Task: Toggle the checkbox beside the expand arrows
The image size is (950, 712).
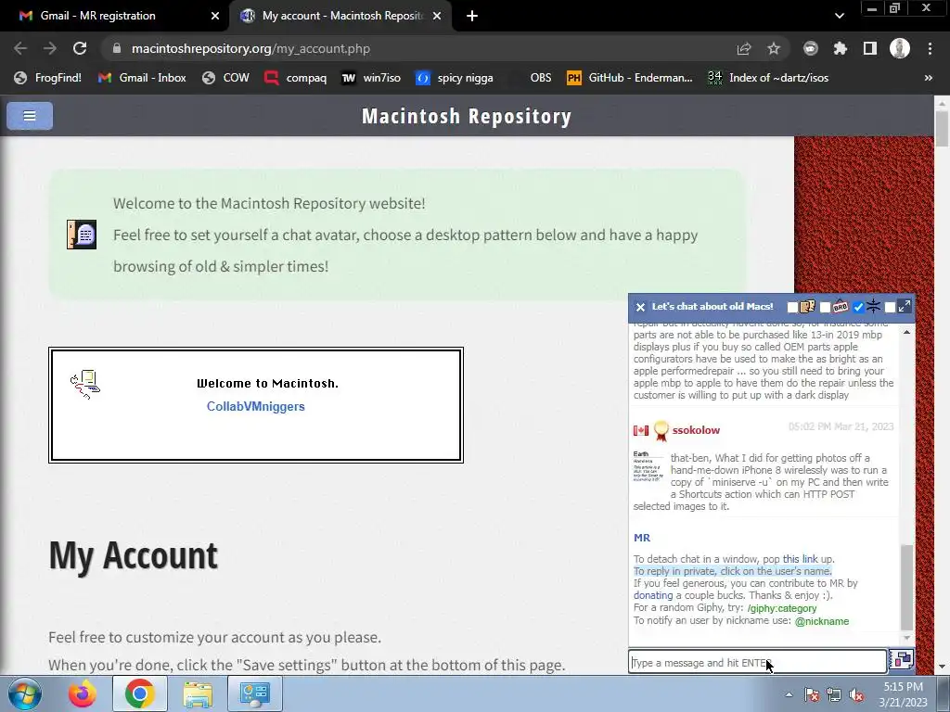Action: (890, 307)
